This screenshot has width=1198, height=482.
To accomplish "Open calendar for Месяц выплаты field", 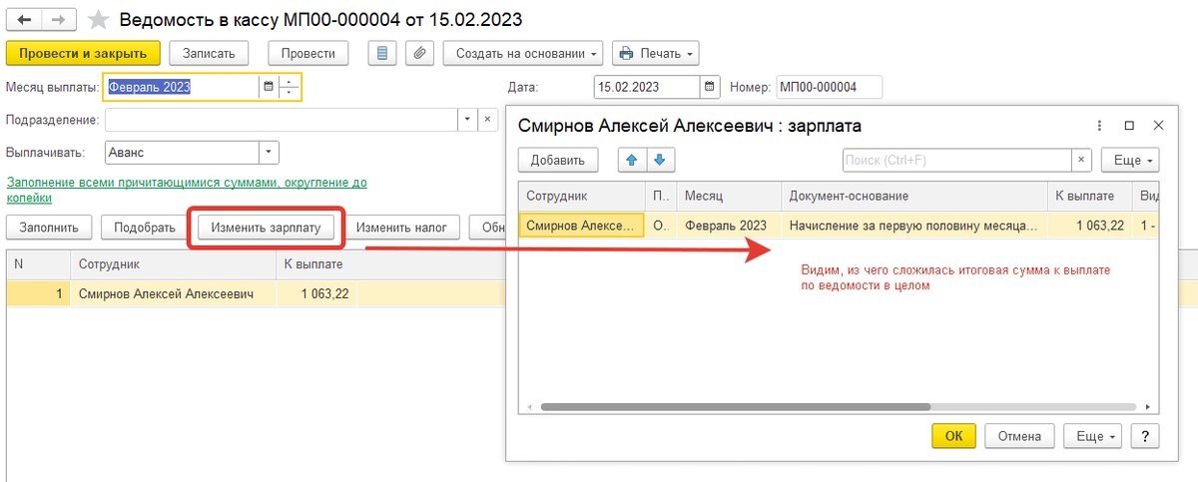I will tap(268, 87).
